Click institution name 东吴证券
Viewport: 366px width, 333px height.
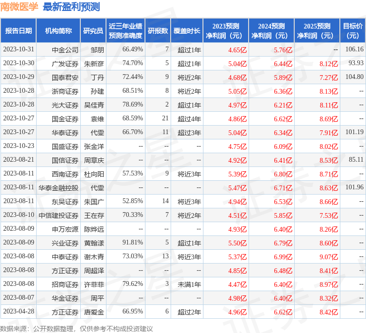click(65, 201)
